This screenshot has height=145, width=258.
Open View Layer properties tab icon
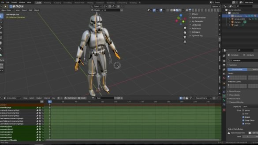click(x=224, y=69)
